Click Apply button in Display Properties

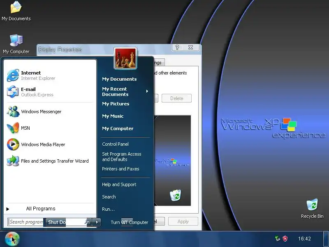point(183,221)
